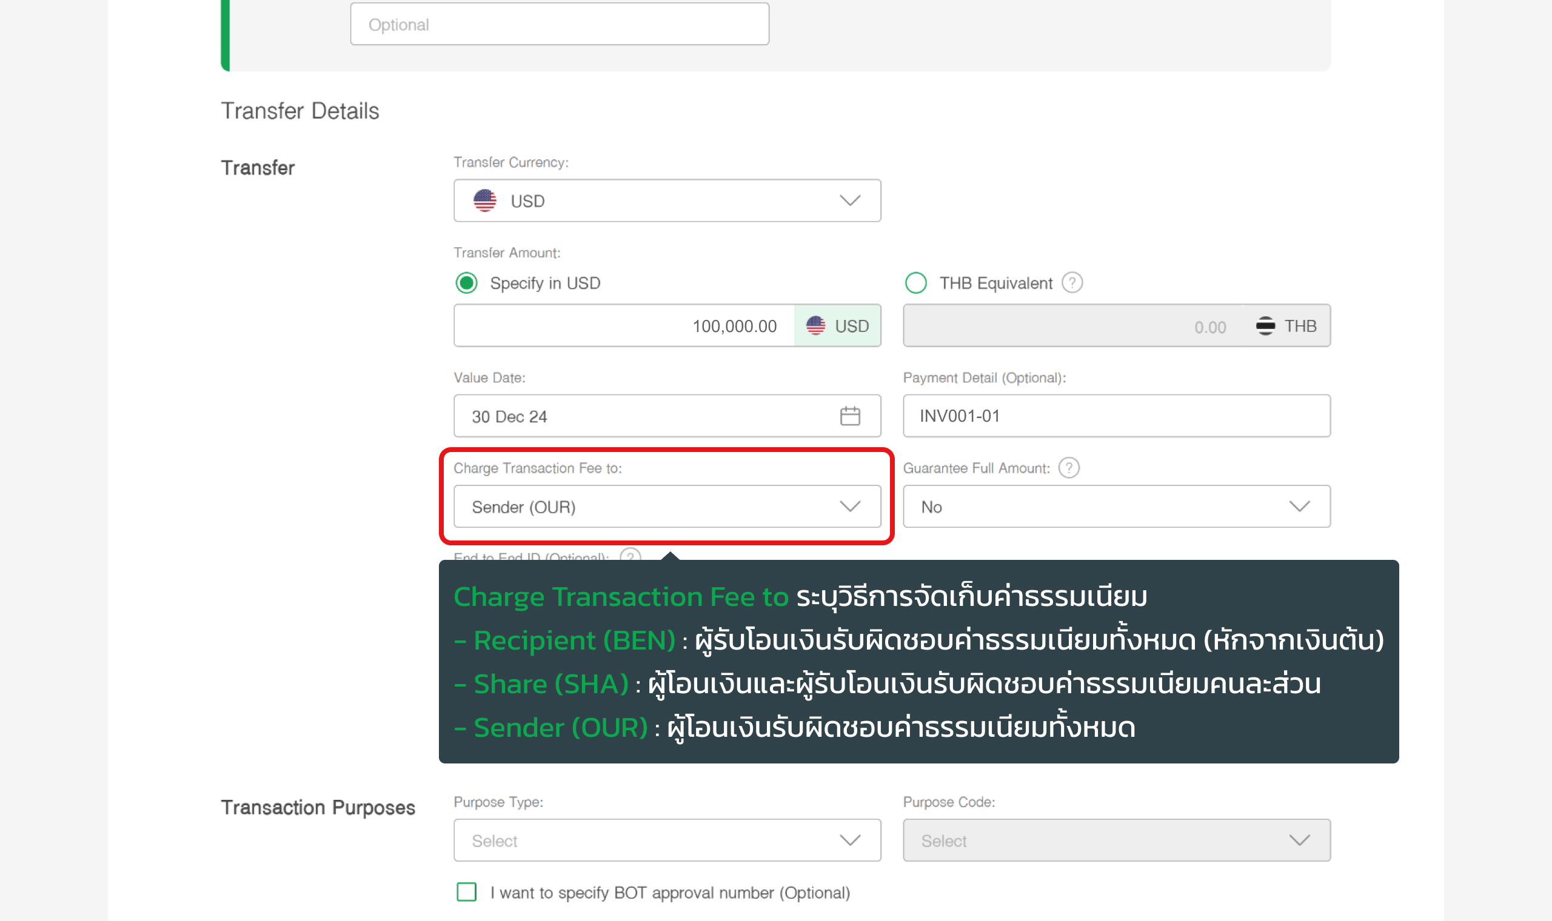Click the 'Purpose Type:' label
Screen dimensions: 1552x921
(x=498, y=802)
